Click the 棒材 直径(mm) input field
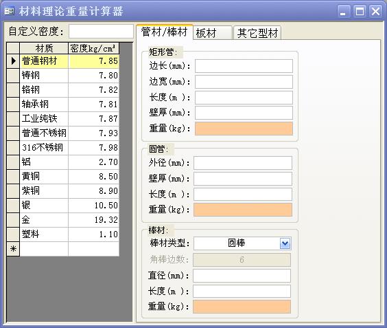This screenshot has height=328, width=387. [x=242, y=276]
